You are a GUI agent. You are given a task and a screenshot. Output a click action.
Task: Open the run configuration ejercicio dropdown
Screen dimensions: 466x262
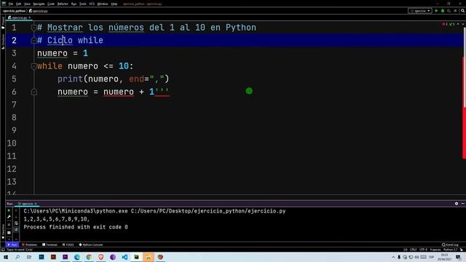pos(420,11)
